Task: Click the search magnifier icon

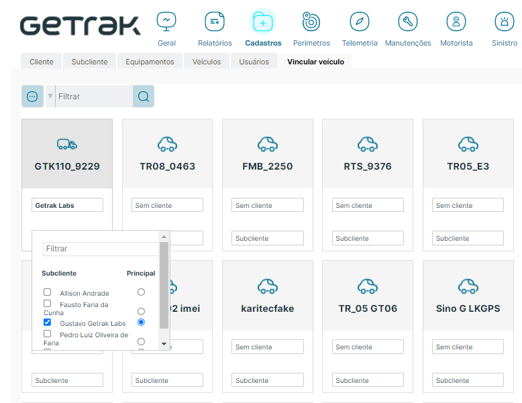Action: point(144,96)
